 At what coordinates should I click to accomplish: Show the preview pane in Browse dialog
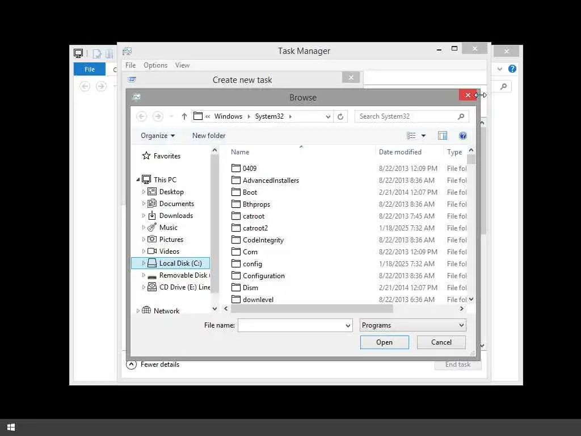[443, 136]
